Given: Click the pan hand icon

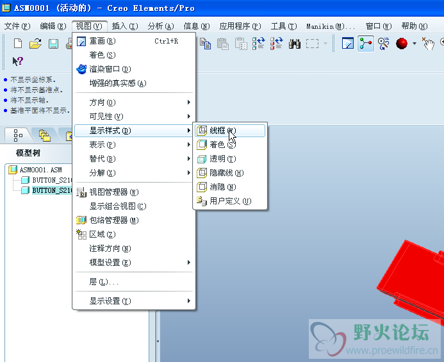Looking at the screenshot, I should click(429, 44).
